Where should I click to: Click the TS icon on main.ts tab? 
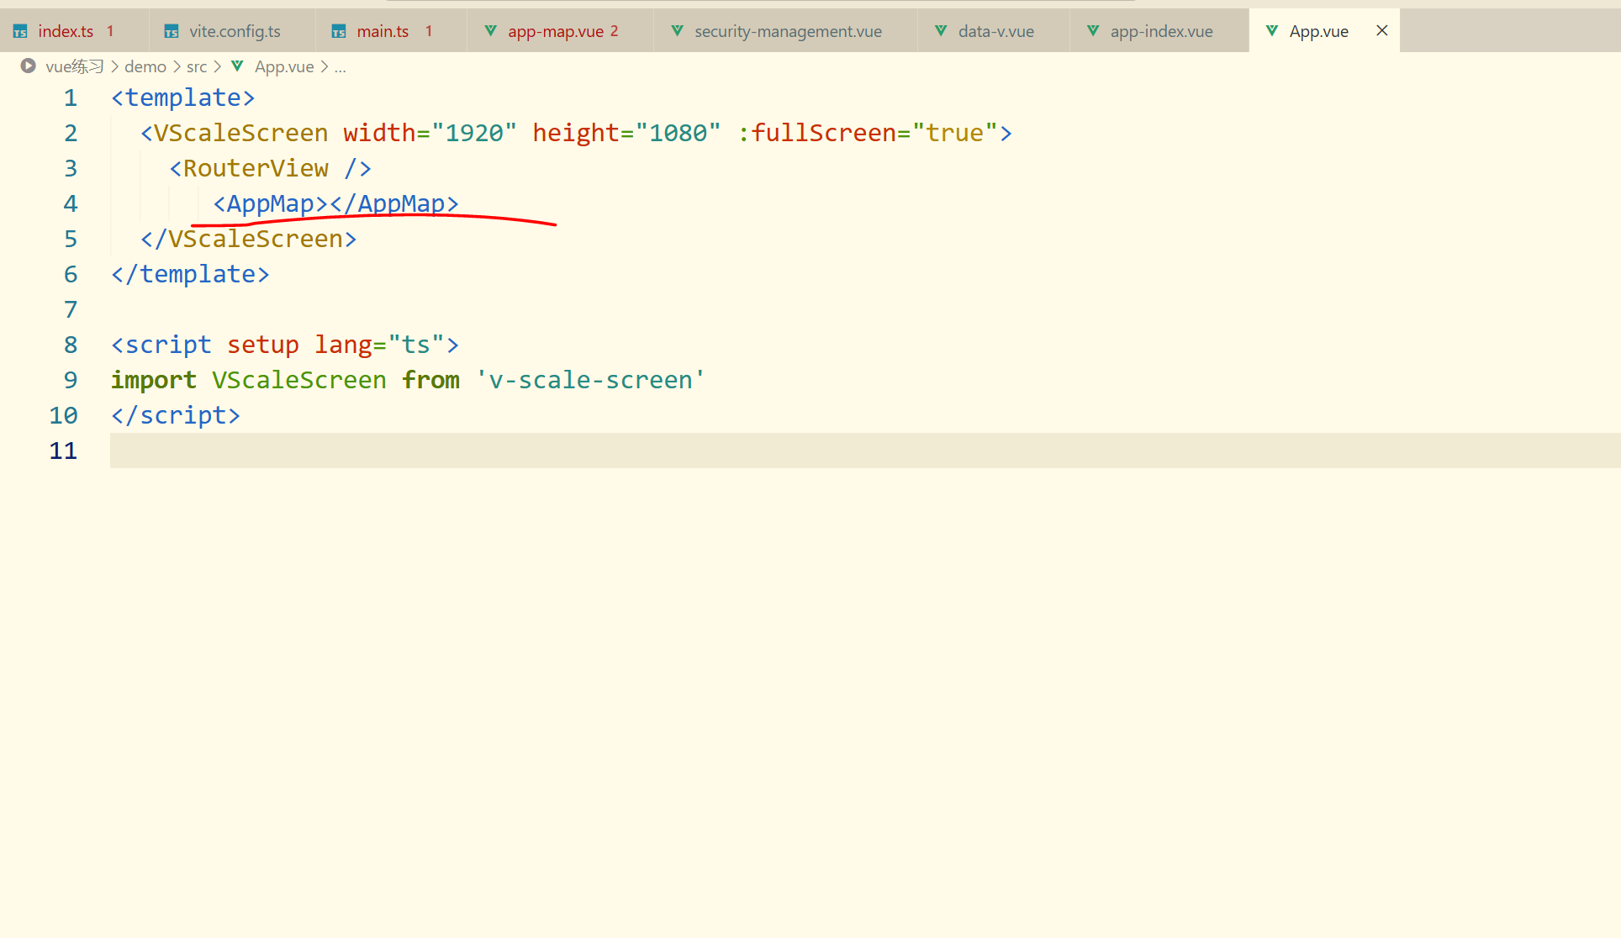click(339, 32)
